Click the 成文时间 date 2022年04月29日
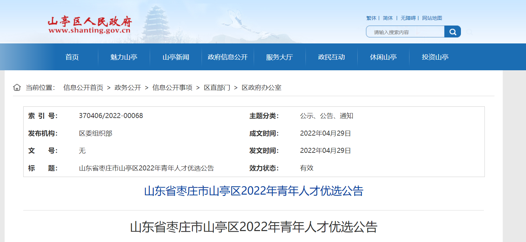The width and height of the screenshot is (526, 242). pyautogui.click(x=325, y=133)
